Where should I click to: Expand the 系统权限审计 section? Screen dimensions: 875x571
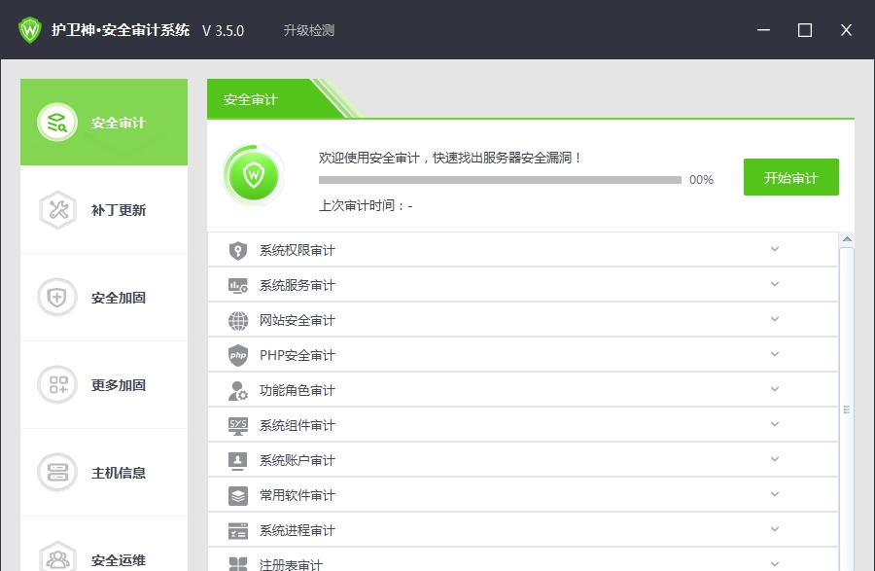click(774, 249)
